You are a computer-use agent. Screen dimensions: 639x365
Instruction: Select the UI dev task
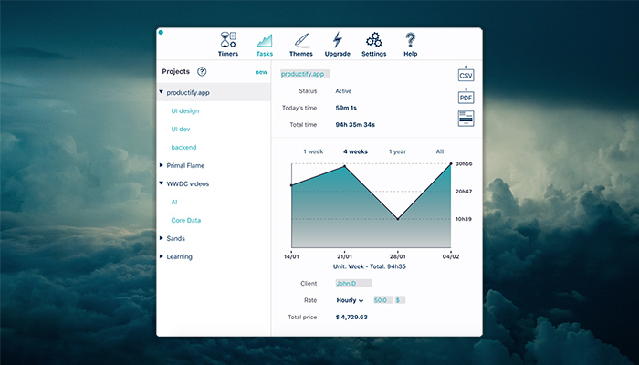tap(181, 130)
